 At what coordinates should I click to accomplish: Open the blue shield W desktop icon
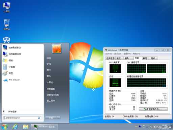tap(6, 40)
